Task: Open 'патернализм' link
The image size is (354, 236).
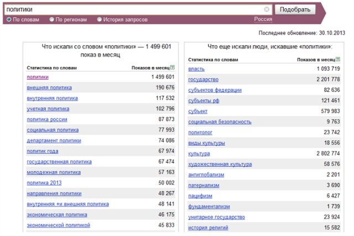Action: pyautogui.click(x=204, y=186)
